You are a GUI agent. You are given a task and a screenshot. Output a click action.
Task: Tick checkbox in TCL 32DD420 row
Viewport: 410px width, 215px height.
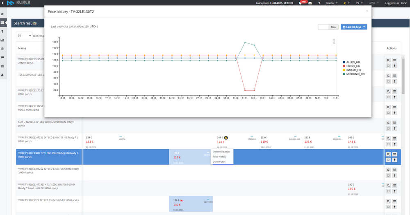pos(388,82)
